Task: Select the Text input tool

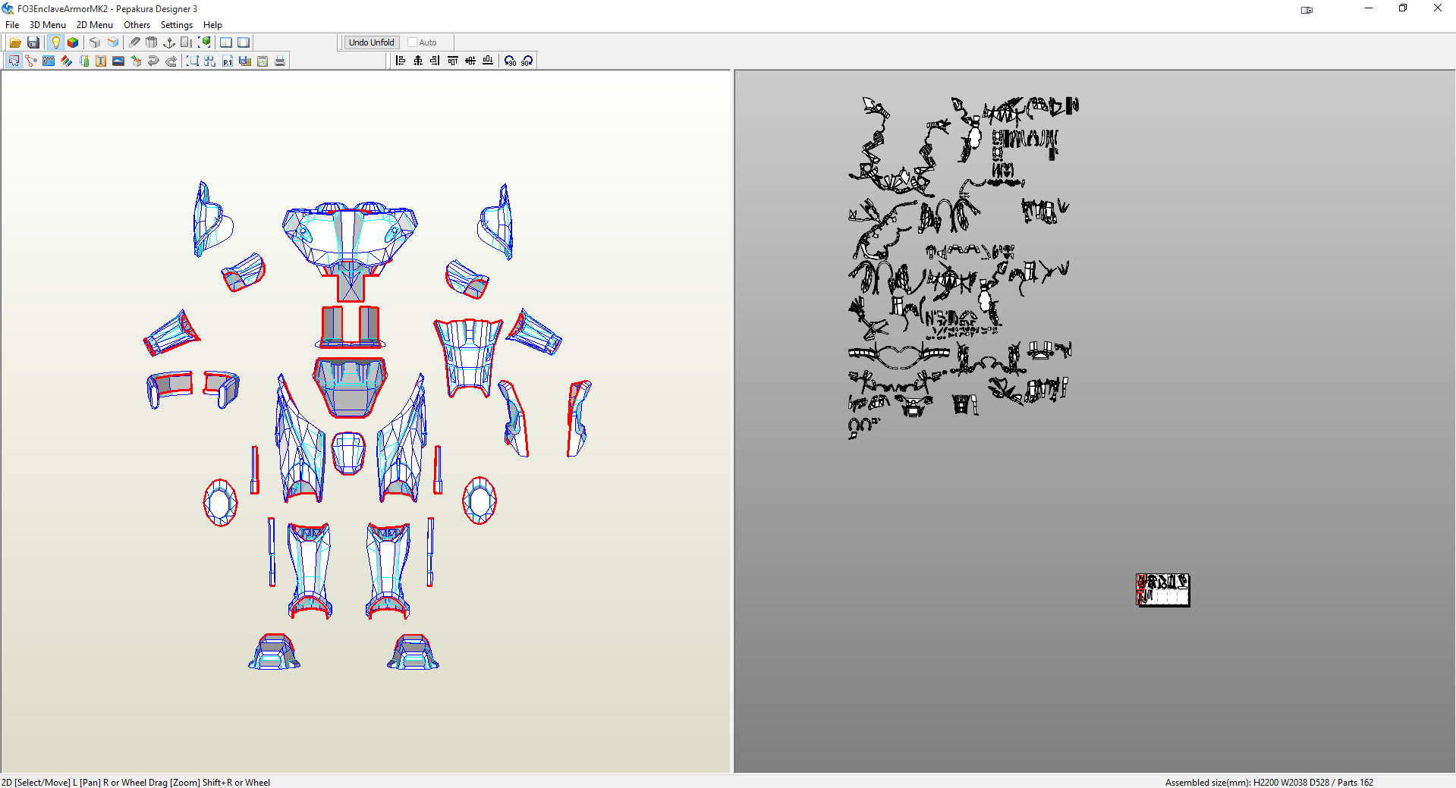Action: point(101,61)
